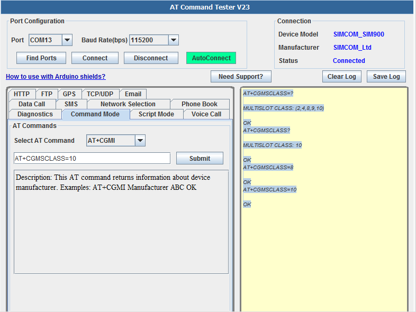416x312 pixels.
Task: Click the 115200 baud rate combo text
Action: point(149,40)
